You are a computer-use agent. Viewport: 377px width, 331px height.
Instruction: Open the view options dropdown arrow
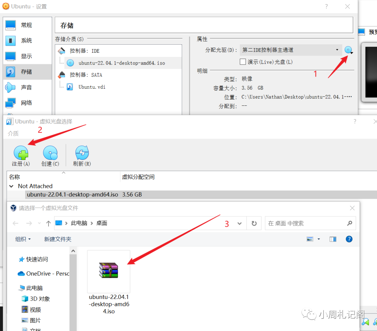tap(319, 239)
